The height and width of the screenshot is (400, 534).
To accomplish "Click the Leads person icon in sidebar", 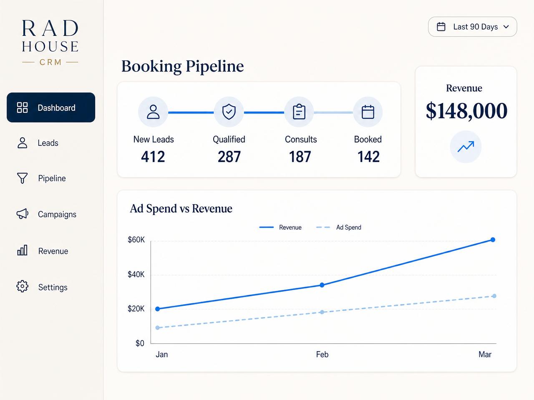I will coord(22,143).
